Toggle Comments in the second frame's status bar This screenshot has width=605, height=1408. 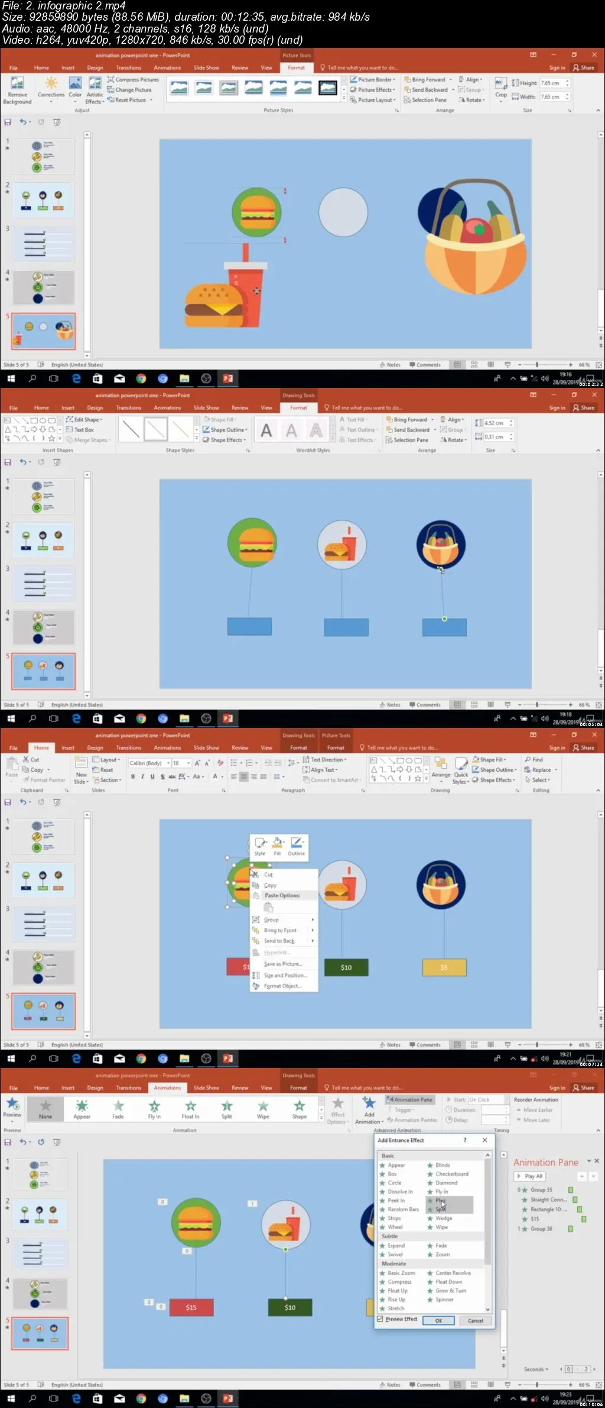point(425,705)
